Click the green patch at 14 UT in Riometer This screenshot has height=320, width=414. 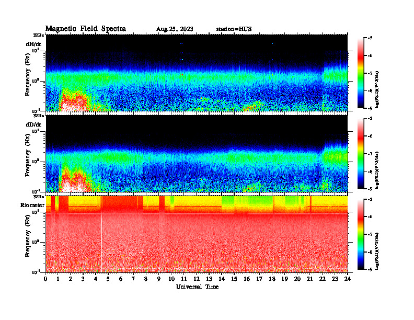coord(227,200)
